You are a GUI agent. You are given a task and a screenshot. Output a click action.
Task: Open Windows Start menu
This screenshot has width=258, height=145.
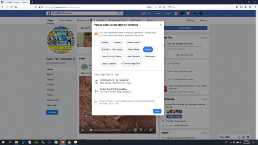3,142
